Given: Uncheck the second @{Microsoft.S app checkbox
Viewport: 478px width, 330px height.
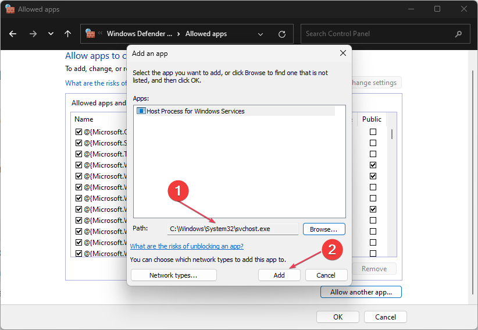Looking at the screenshot, I should point(79,143).
